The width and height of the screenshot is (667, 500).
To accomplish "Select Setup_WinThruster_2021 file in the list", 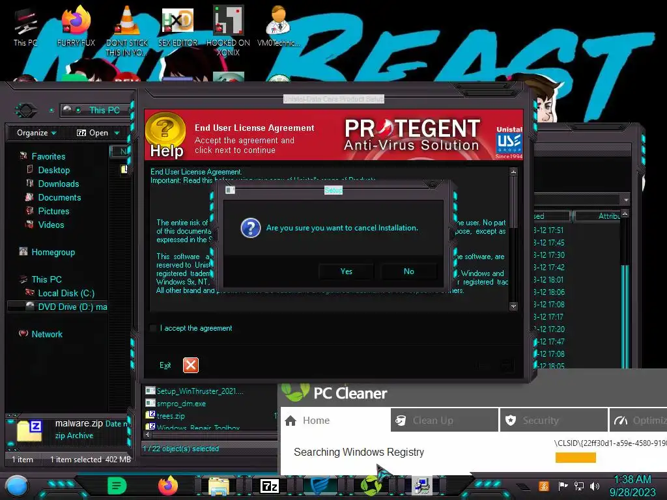I will [x=194, y=391].
